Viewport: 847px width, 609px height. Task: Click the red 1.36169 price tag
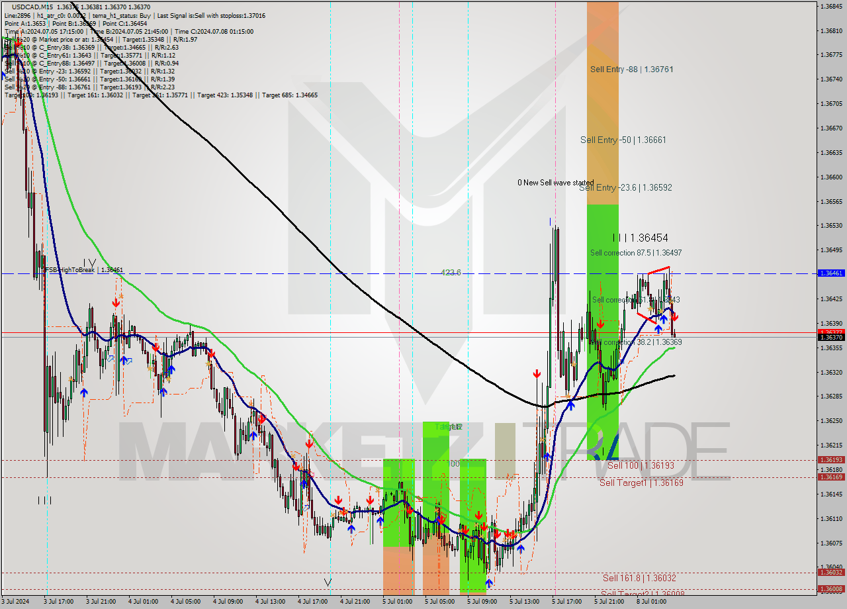pyautogui.click(x=831, y=477)
